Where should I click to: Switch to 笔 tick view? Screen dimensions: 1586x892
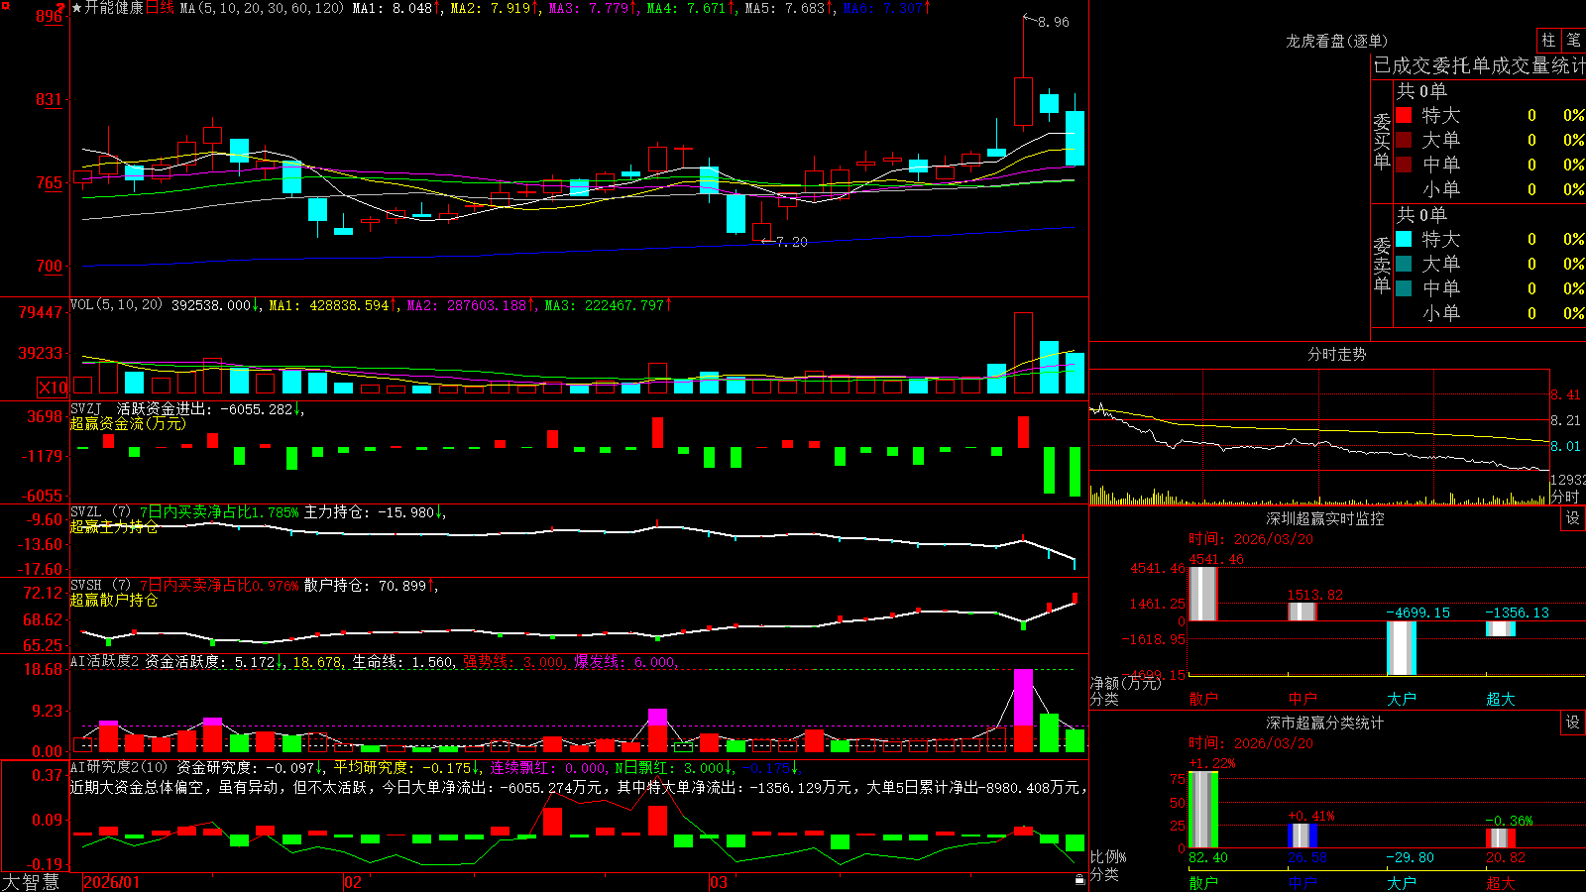[1573, 40]
